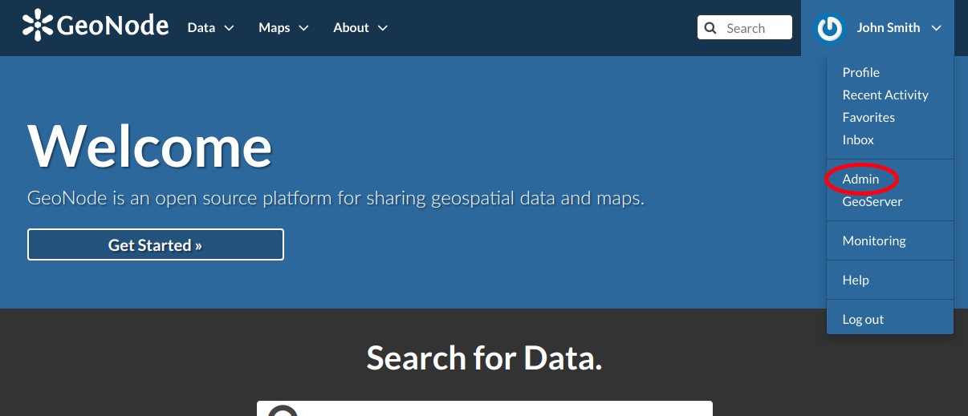The width and height of the screenshot is (968, 416).
Task: Expand the Data dropdown chevron
Action: point(229,28)
